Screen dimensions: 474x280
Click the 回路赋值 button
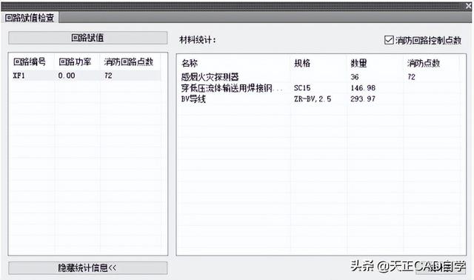pos(87,38)
